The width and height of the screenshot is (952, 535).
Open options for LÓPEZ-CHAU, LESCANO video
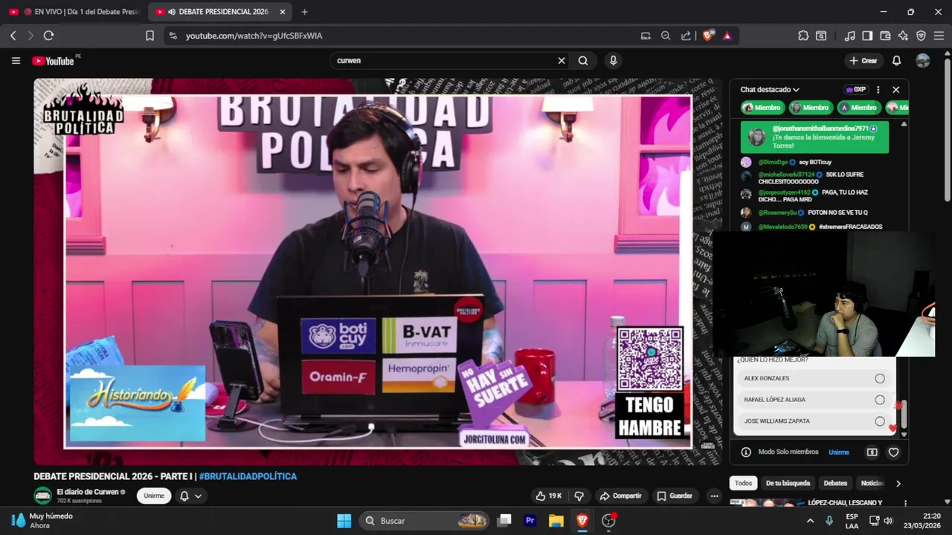coord(905,503)
